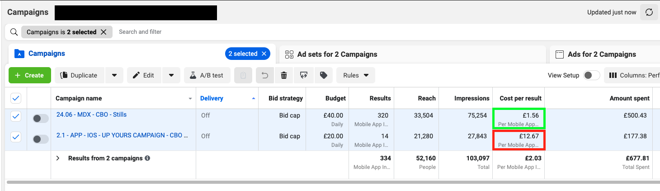The image size is (660, 191).
Task: Open the Duplicate dropdown arrow
Action: [x=114, y=75]
